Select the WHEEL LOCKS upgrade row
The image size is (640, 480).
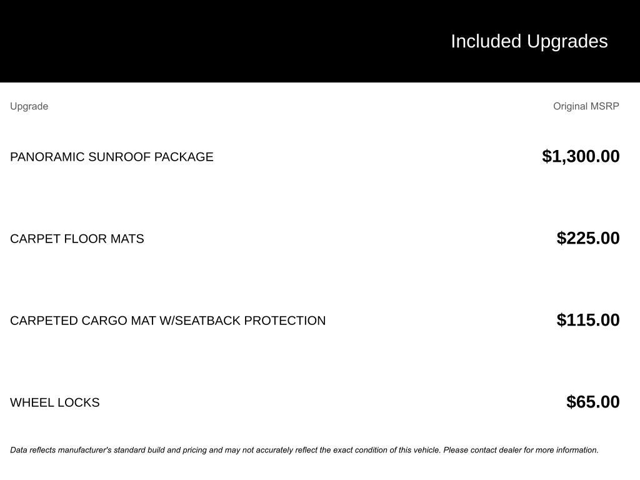click(x=315, y=402)
